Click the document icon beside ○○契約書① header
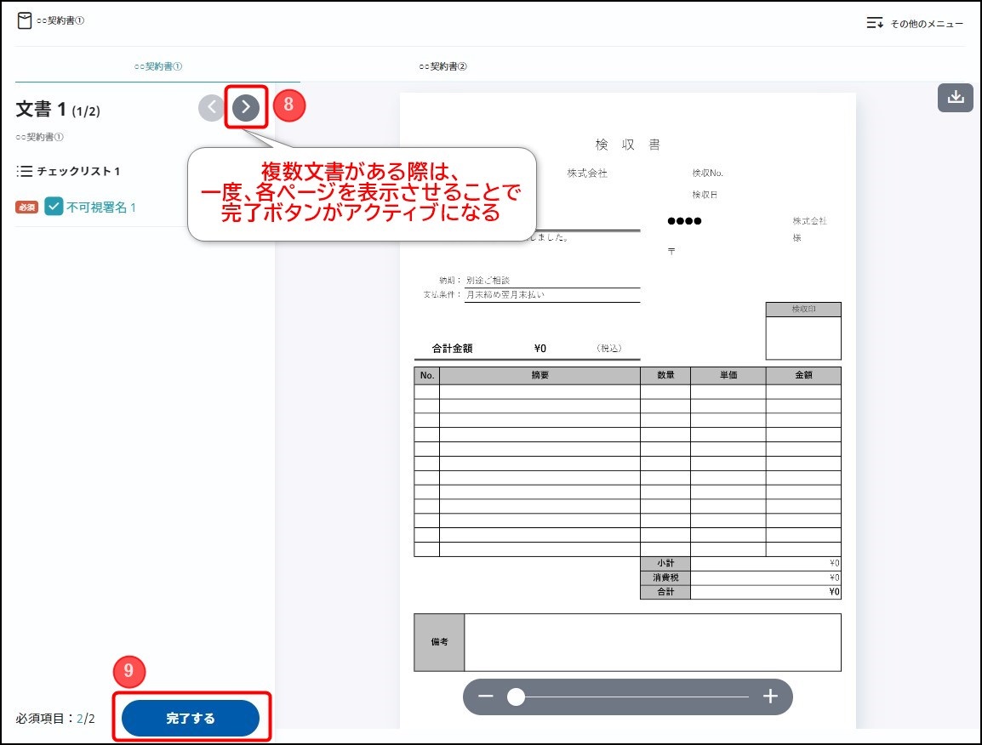Viewport: 982px width, 745px height. point(25,20)
